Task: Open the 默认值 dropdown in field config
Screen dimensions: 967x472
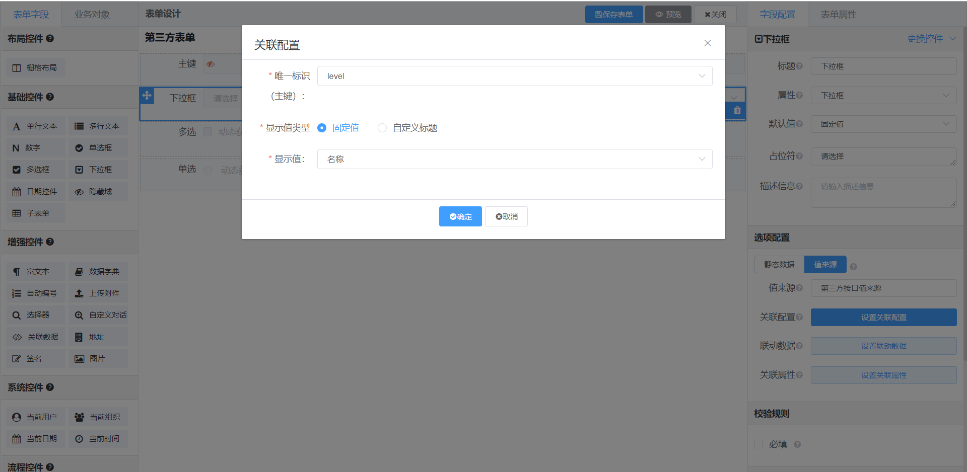Action: tap(883, 124)
